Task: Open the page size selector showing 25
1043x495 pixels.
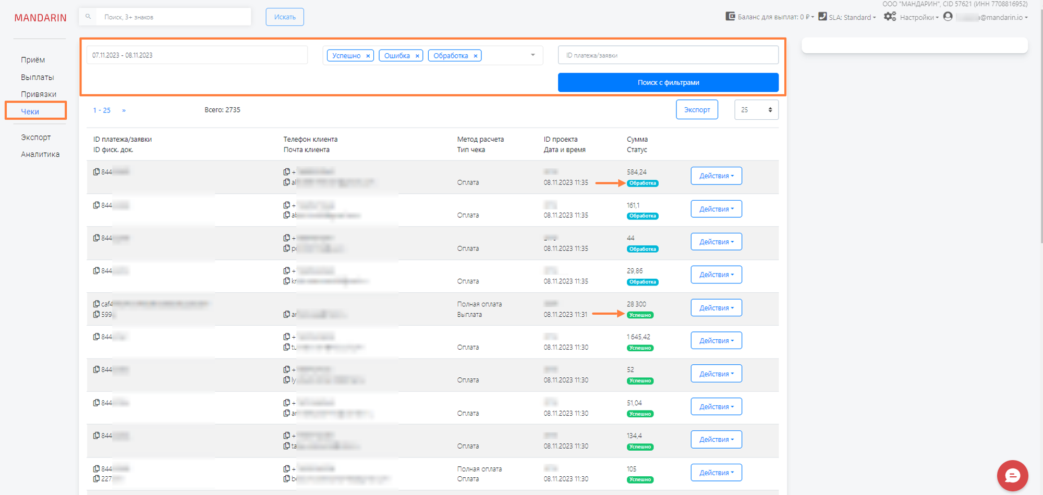Action: (x=756, y=110)
